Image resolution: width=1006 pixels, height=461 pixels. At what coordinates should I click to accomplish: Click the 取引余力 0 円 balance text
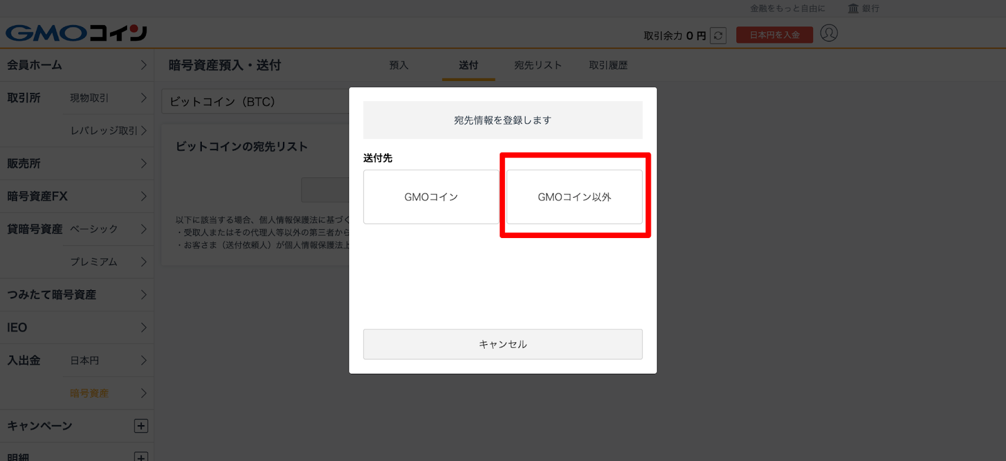pos(675,36)
